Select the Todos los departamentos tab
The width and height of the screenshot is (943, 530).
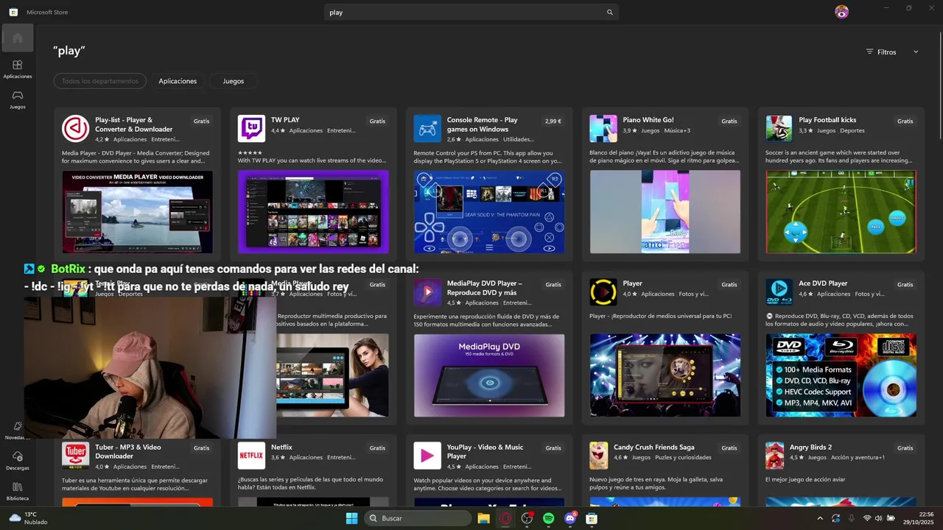99,81
